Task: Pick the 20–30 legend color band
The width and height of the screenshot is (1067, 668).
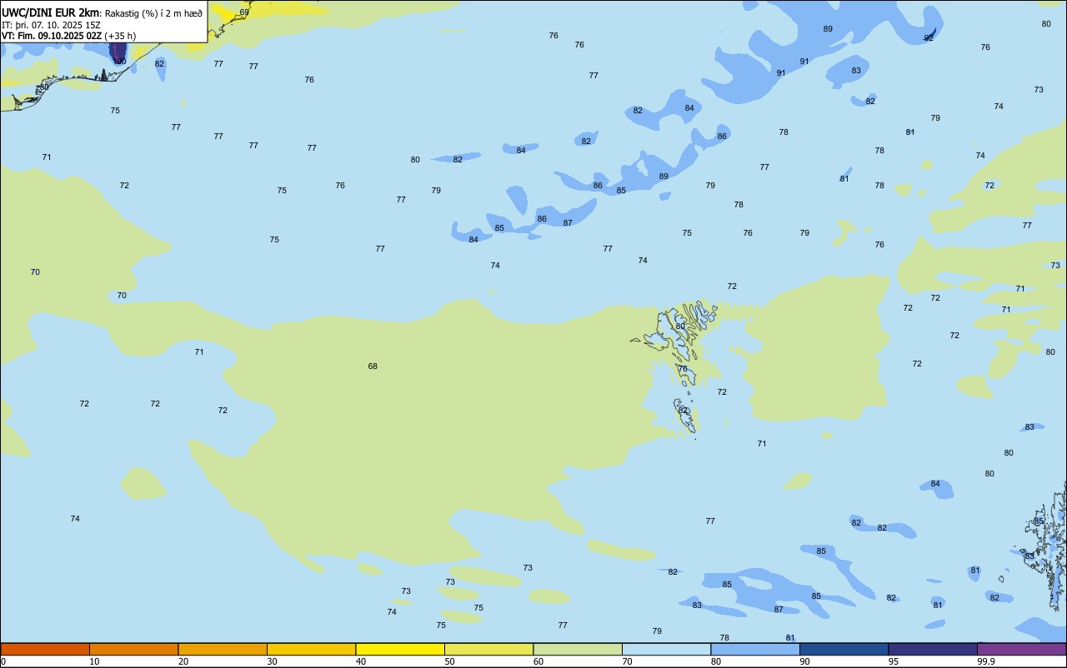Action: point(223,649)
